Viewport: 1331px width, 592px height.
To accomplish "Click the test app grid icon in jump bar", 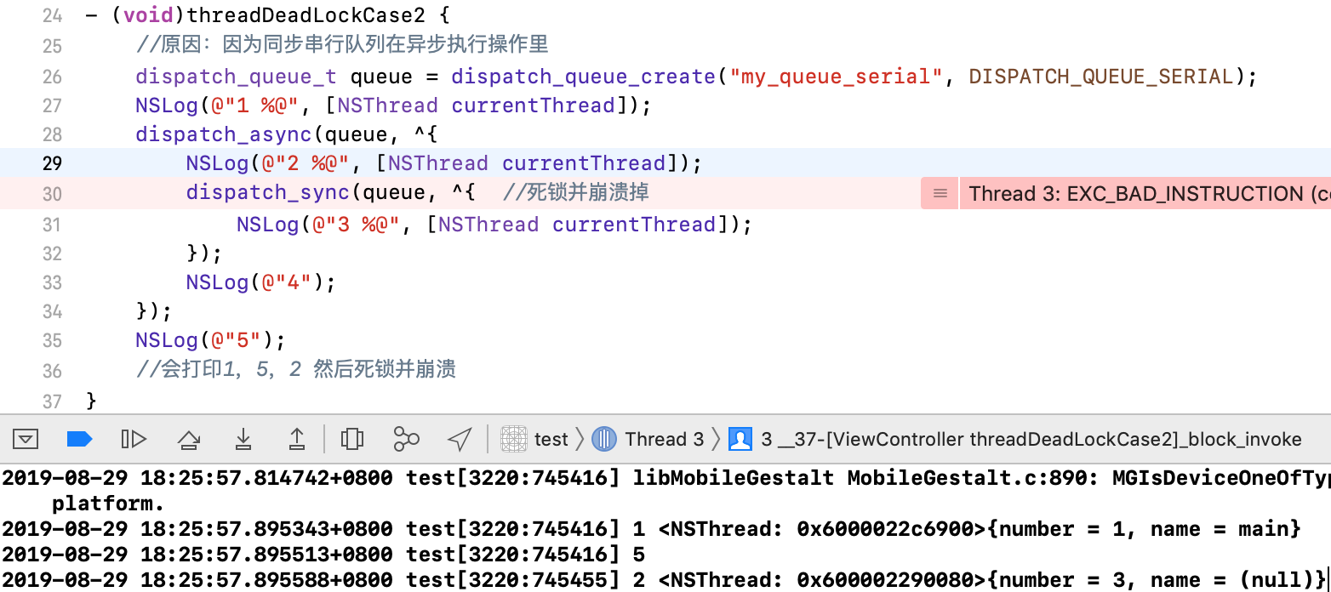I will click(513, 439).
